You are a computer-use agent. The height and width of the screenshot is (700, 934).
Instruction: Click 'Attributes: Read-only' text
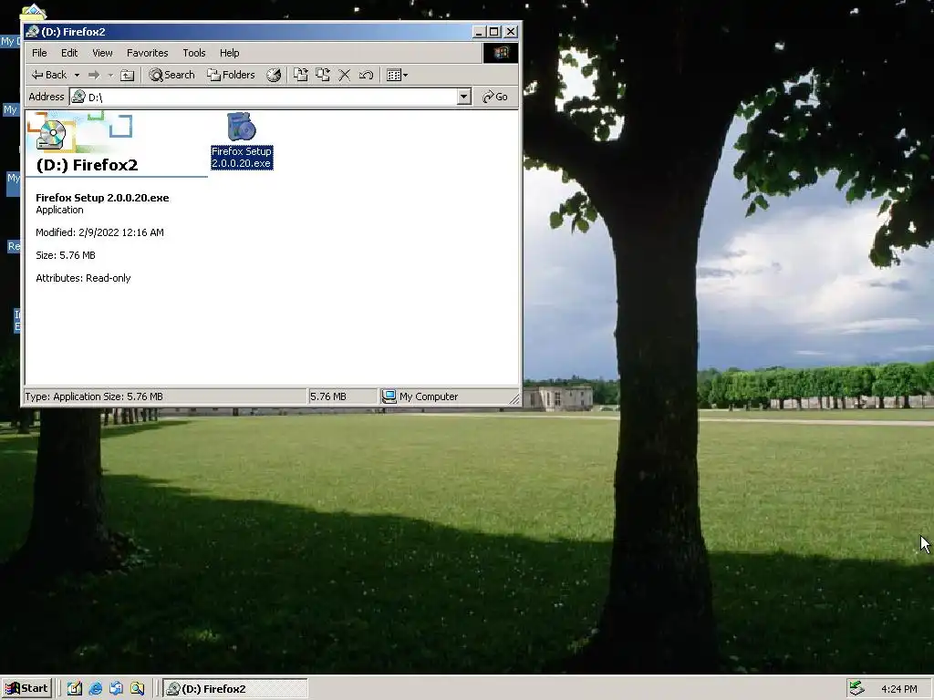click(x=83, y=278)
